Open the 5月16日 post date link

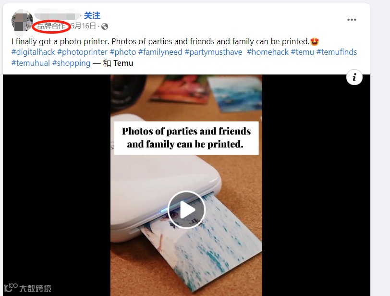[x=83, y=26]
